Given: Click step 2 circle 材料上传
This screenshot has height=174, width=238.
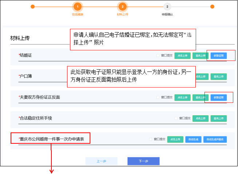Looking at the screenshot, I should pyautogui.click(x=122, y=7).
